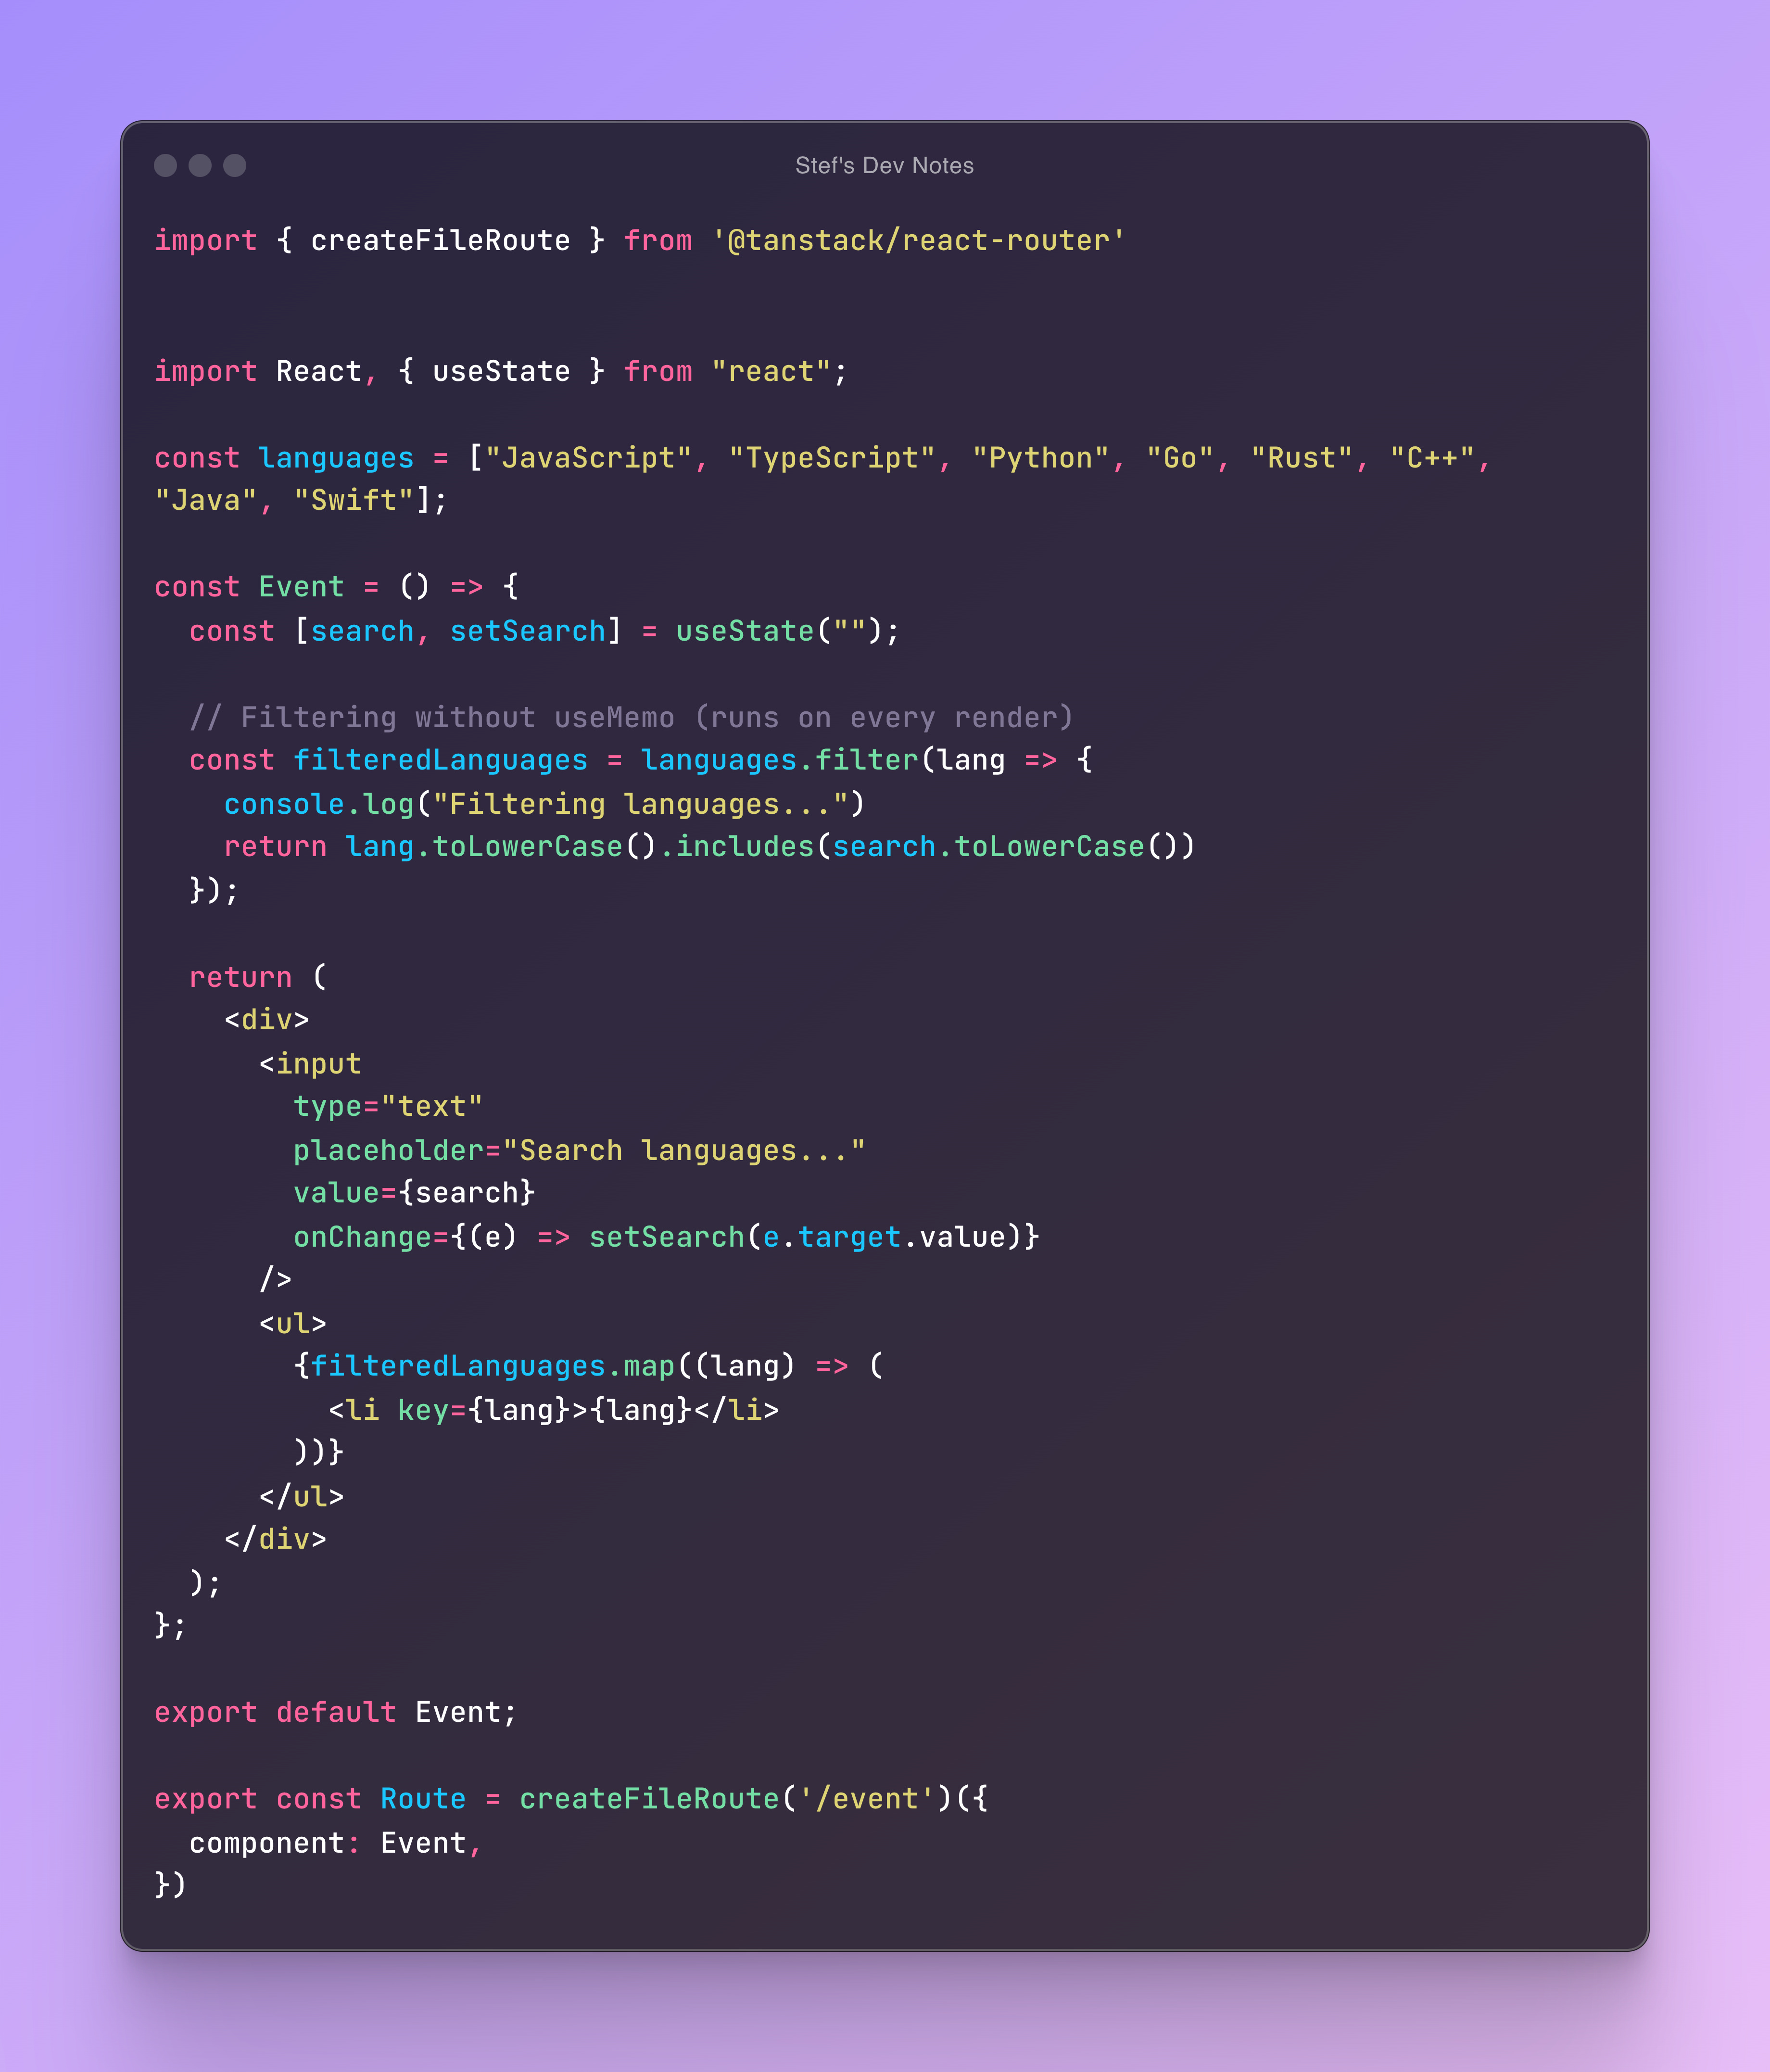
Task: Click the setSearch variable in useState destructuring
Action: tap(528, 631)
